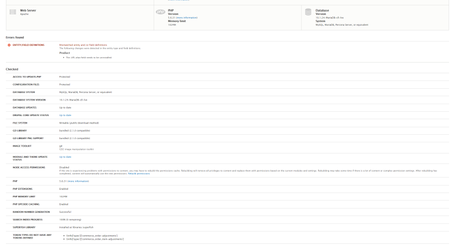Click the Database cylinder icon
This screenshot has width=455, height=246.
point(308,12)
